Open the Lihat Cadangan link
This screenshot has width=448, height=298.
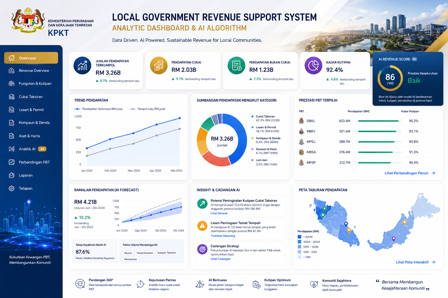(220, 259)
